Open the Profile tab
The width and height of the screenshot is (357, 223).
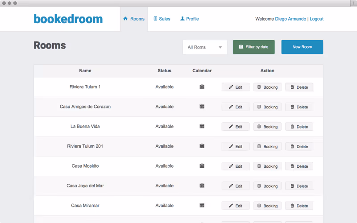[189, 19]
